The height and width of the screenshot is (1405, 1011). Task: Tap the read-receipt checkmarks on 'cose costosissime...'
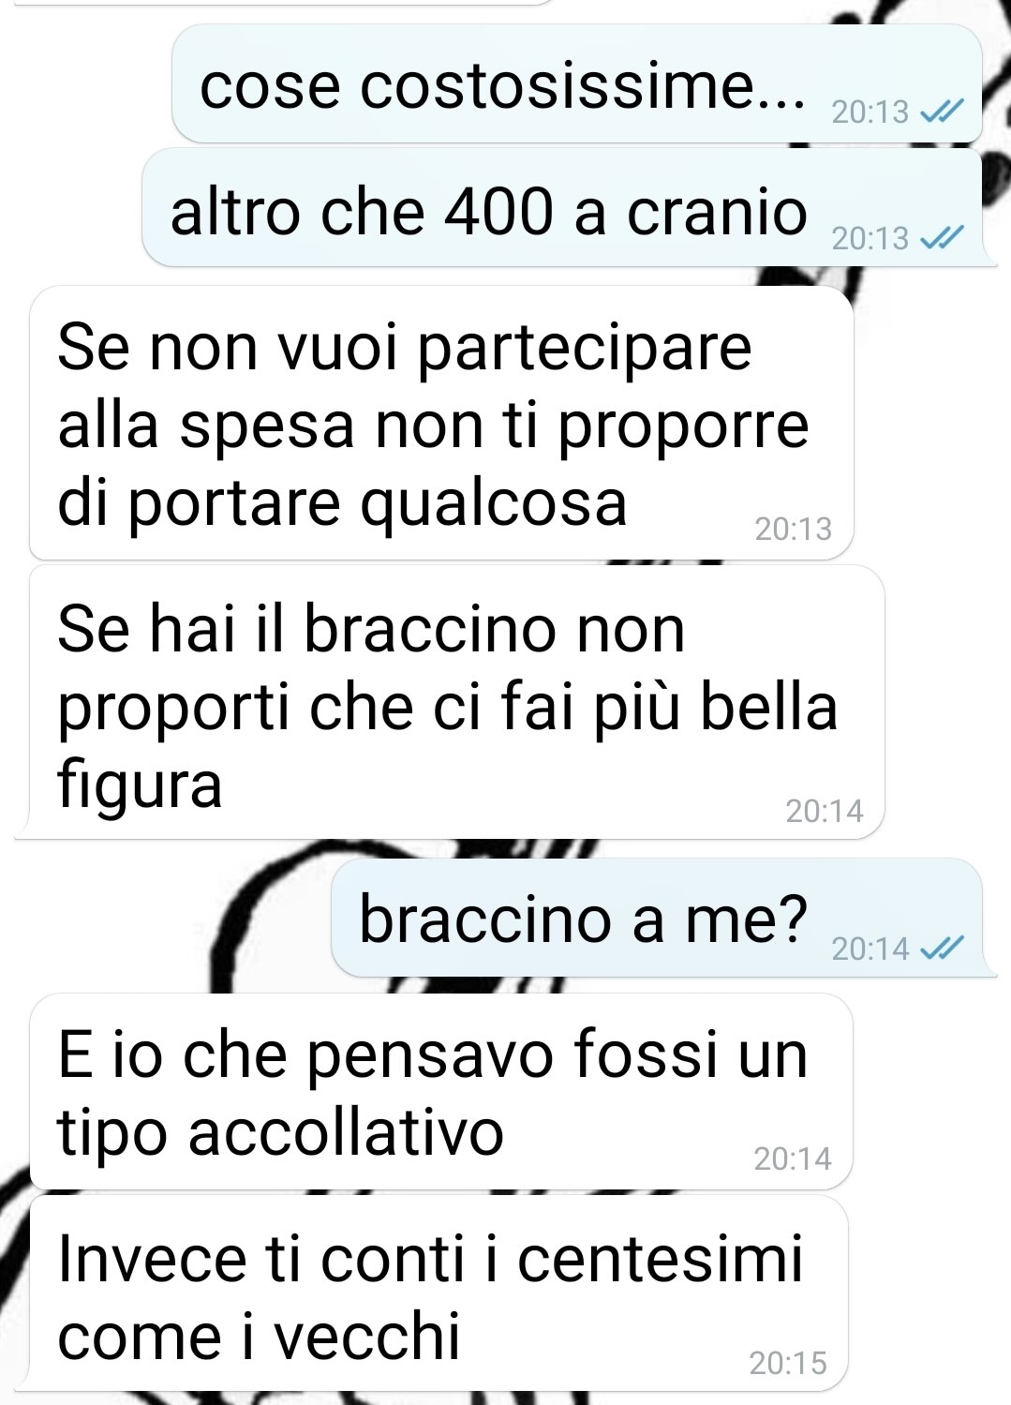[941, 112]
